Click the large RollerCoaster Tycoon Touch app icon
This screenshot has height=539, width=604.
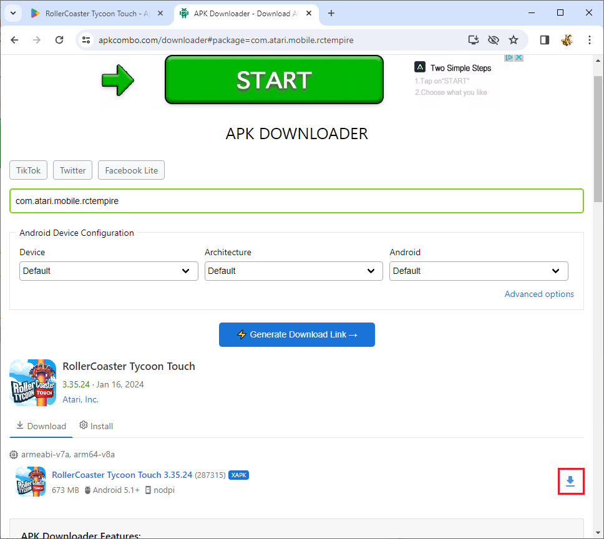pos(32,382)
